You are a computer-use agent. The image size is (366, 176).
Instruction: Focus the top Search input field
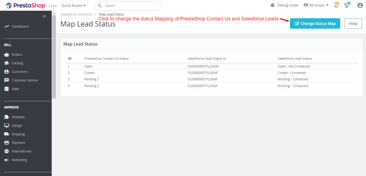(x=128, y=6)
